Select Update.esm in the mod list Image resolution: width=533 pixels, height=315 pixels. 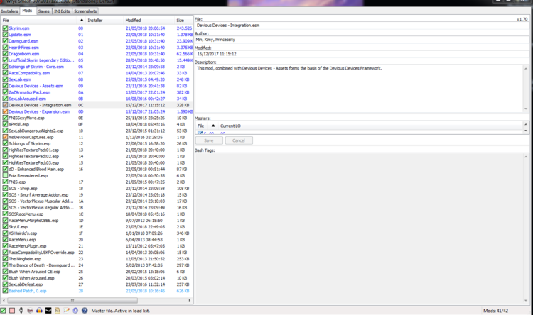point(97,35)
